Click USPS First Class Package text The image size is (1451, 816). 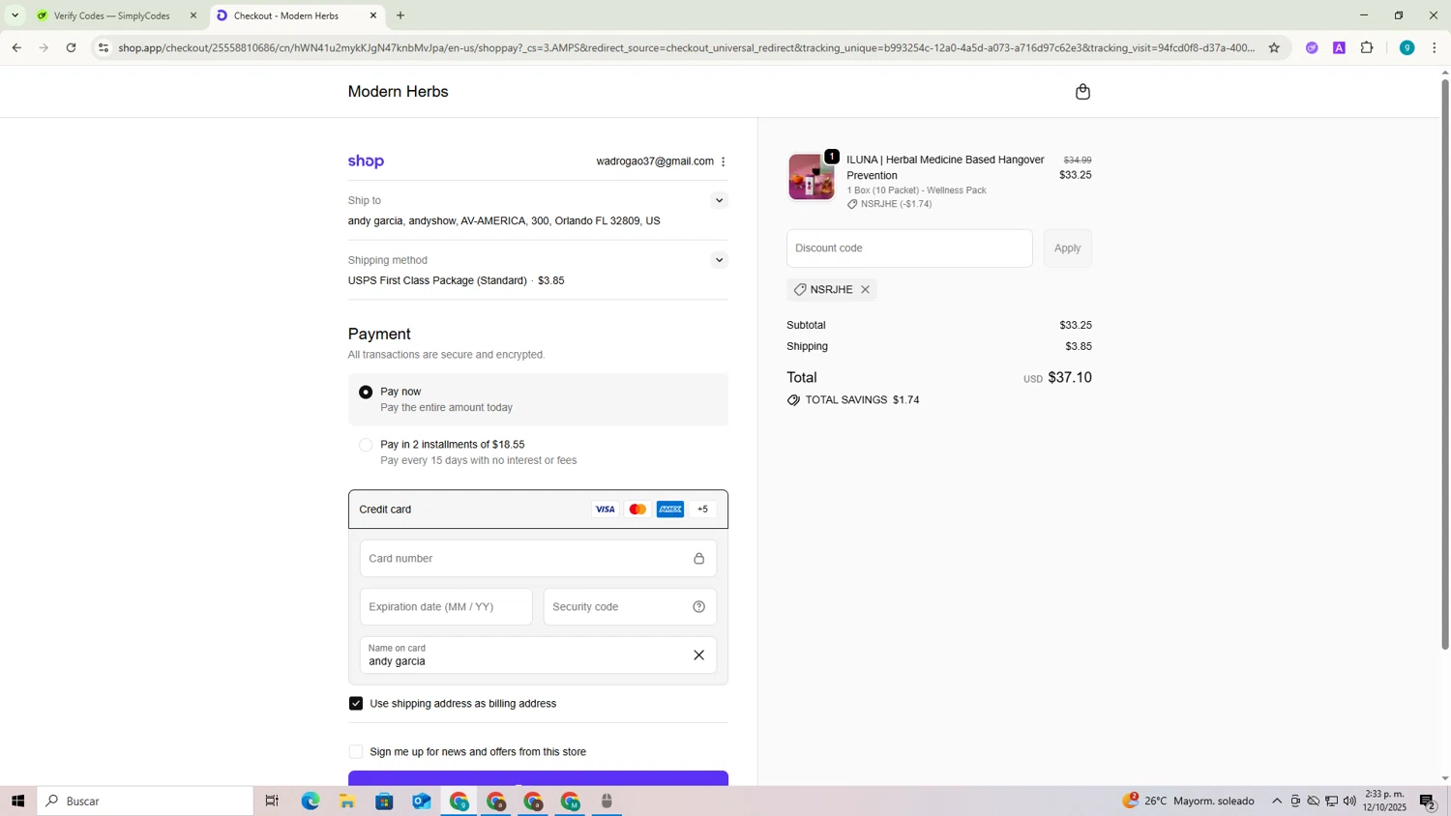tap(437, 281)
